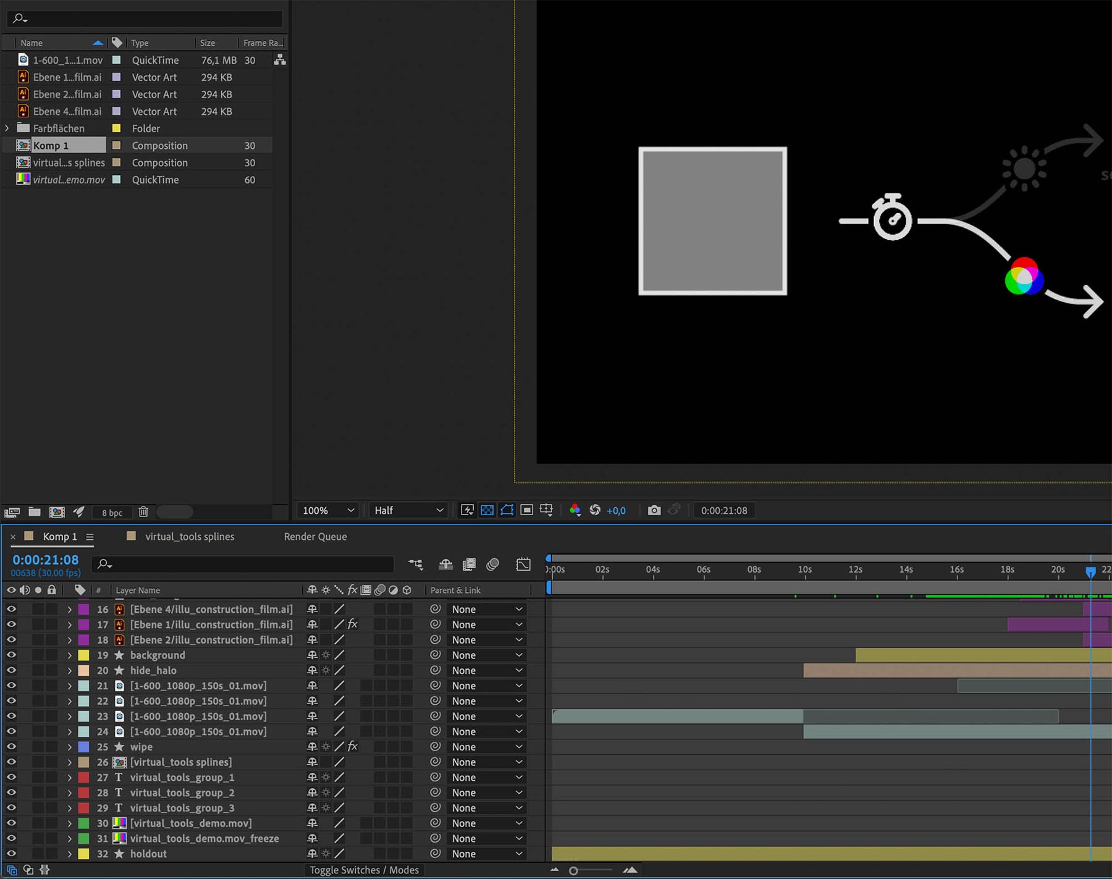Toggle visibility of hide_halo layer
The width and height of the screenshot is (1112, 879).
tap(11, 670)
